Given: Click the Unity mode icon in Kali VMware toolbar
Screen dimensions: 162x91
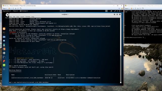Looking at the screenshot, I should click(21, 8).
